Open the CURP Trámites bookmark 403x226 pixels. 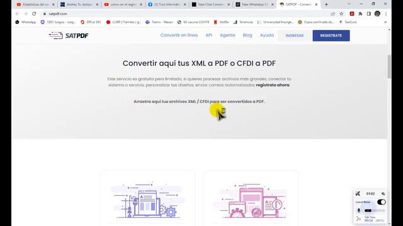pos(123,23)
